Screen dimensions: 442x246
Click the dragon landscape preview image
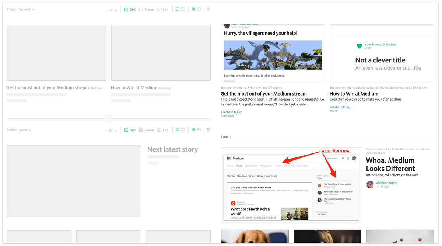273,55
